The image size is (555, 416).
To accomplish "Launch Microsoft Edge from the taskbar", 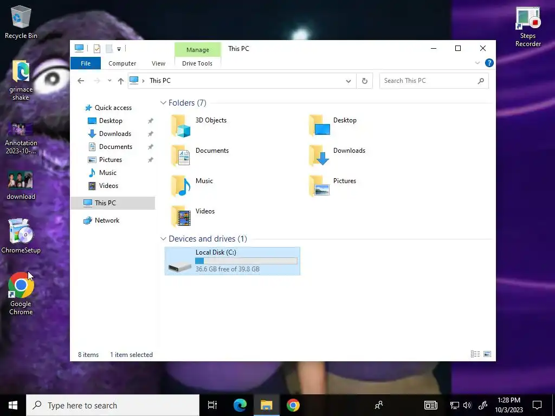I will point(240,405).
